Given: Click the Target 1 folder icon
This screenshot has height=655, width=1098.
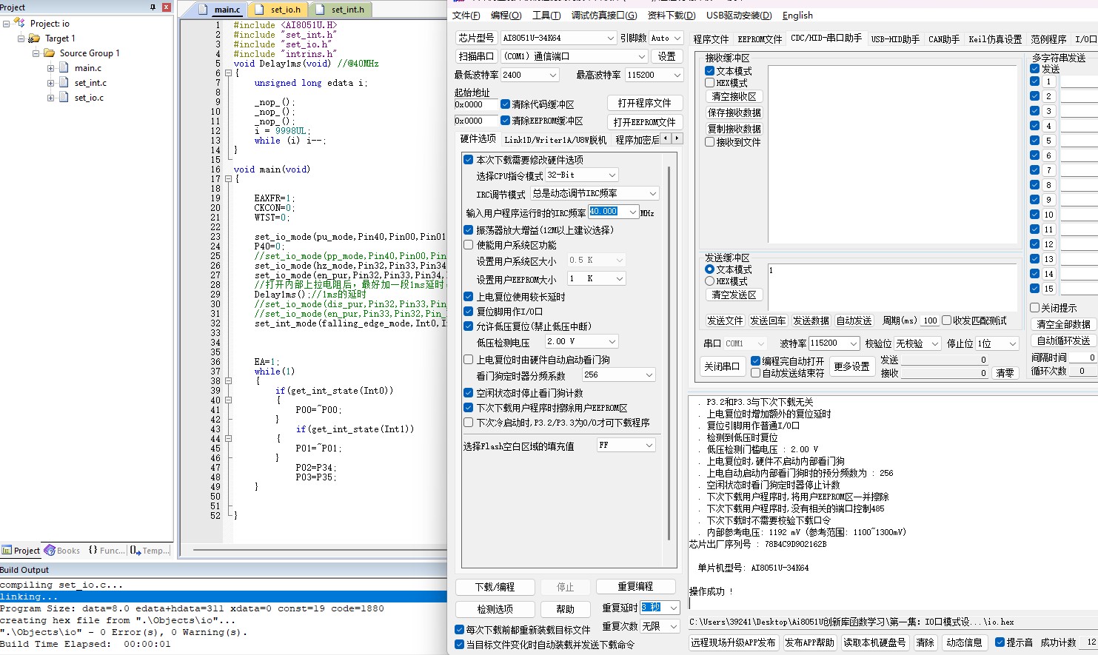Looking at the screenshot, I should tap(34, 38).
